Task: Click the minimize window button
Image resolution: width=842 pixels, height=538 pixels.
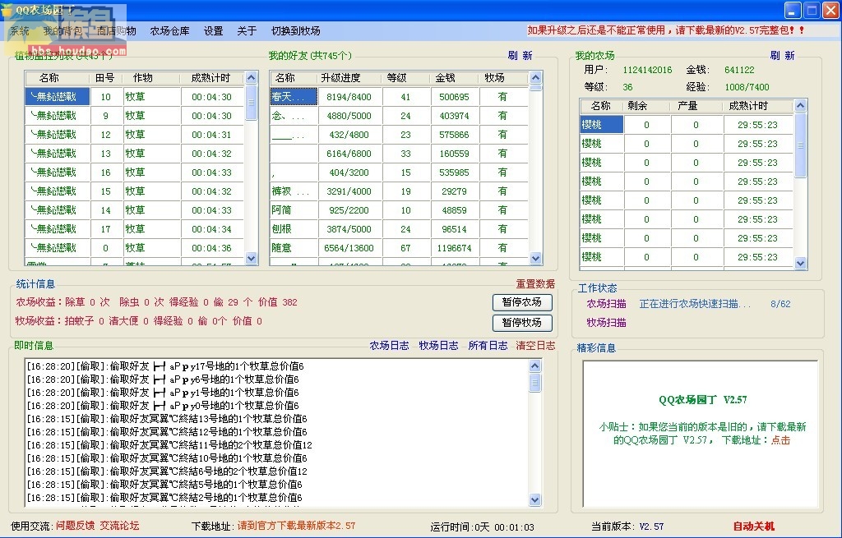Action: click(x=793, y=10)
